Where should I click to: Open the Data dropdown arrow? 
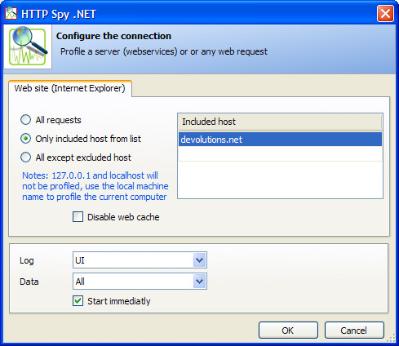[x=199, y=281]
